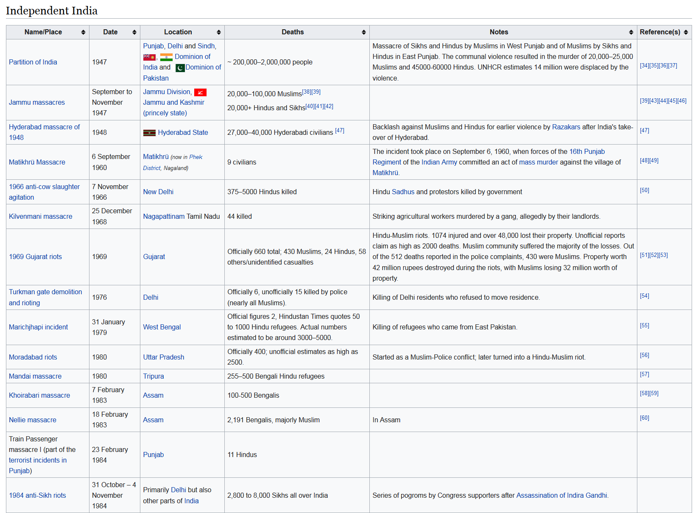Click the '25 December 1968' date cell
This screenshot has height=513, width=698.
pos(114,217)
